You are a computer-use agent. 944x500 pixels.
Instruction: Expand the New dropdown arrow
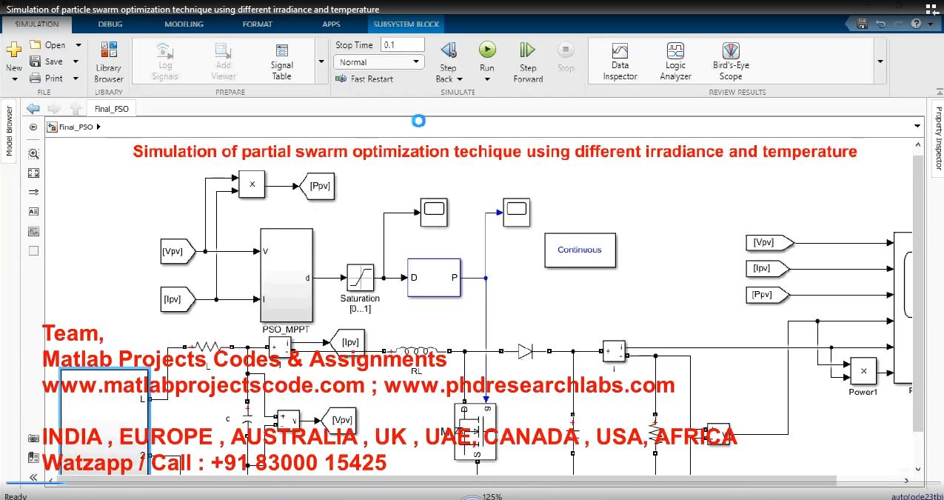[x=14, y=78]
